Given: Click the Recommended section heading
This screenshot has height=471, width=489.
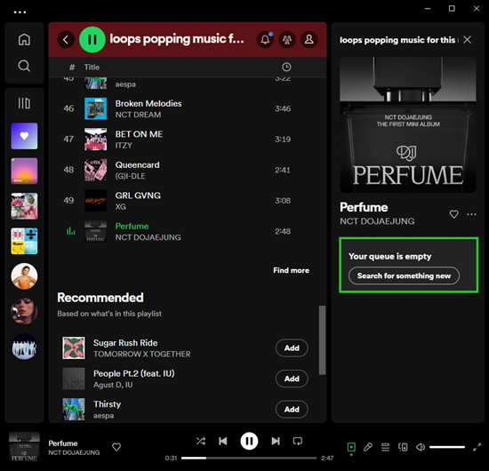Looking at the screenshot, I should click(x=100, y=298).
